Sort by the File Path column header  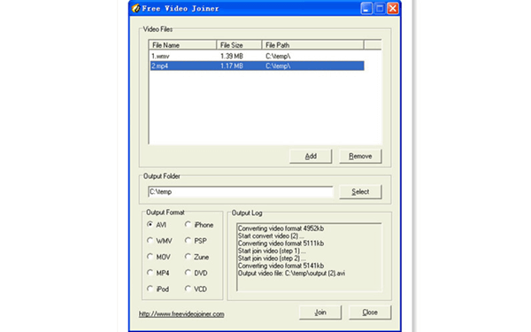[x=313, y=45]
